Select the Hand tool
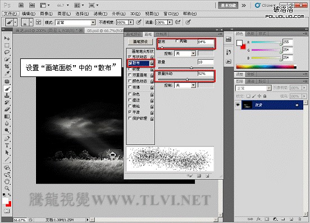Image resolution: width=310 pixels, height=223 pixels. (x=7, y=181)
